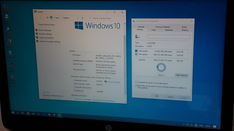Click the 'System' breadcrumb in address bar
This screenshot has height=131, width=234.
pos(66,18)
